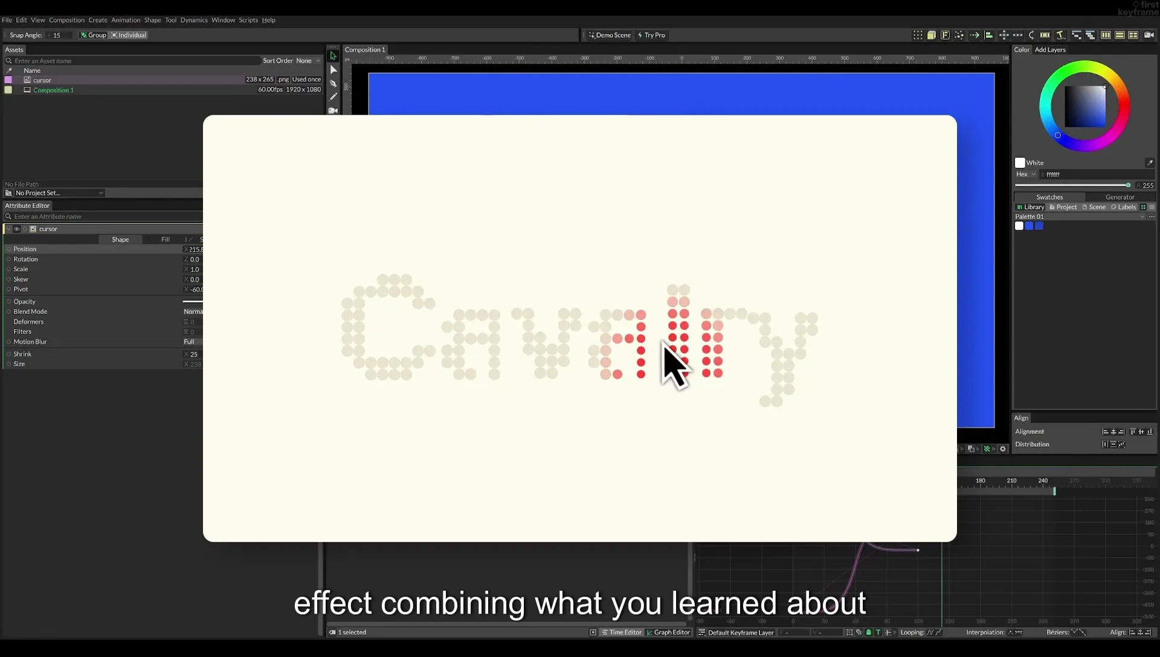Click the asset name search field
The image size is (1160, 657).
tap(133, 61)
